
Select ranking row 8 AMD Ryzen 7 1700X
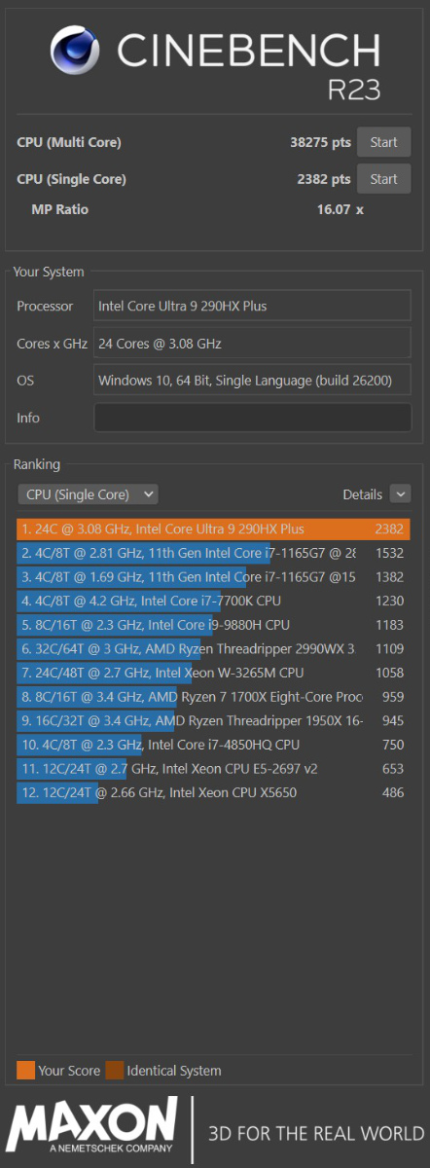214,697
